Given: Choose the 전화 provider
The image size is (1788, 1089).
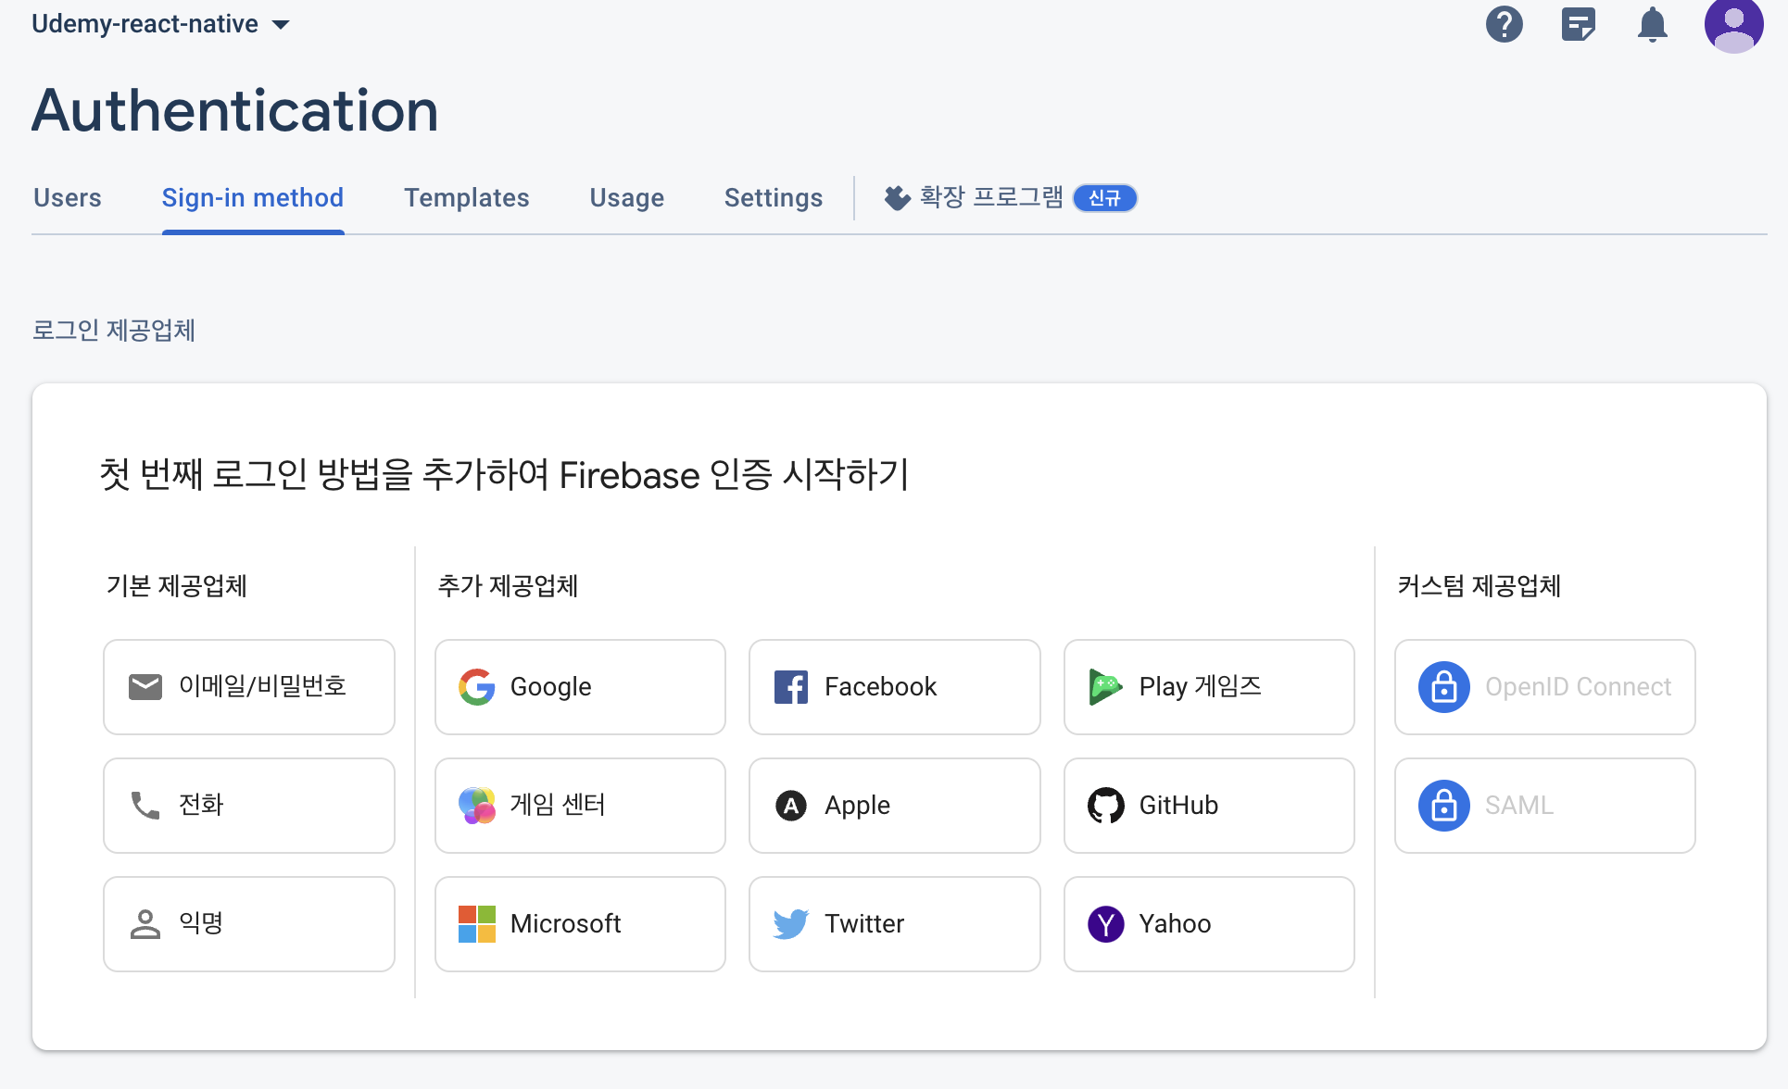Looking at the screenshot, I should click(249, 806).
